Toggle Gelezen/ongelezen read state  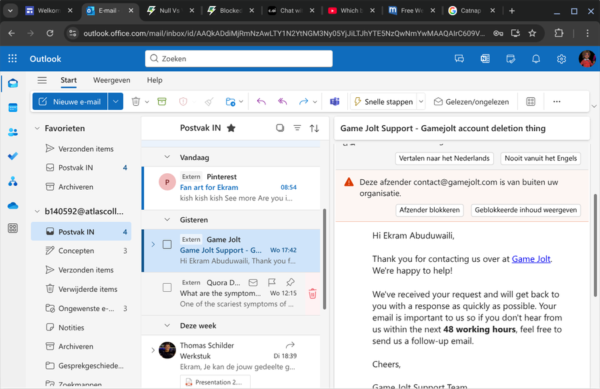(471, 102)
